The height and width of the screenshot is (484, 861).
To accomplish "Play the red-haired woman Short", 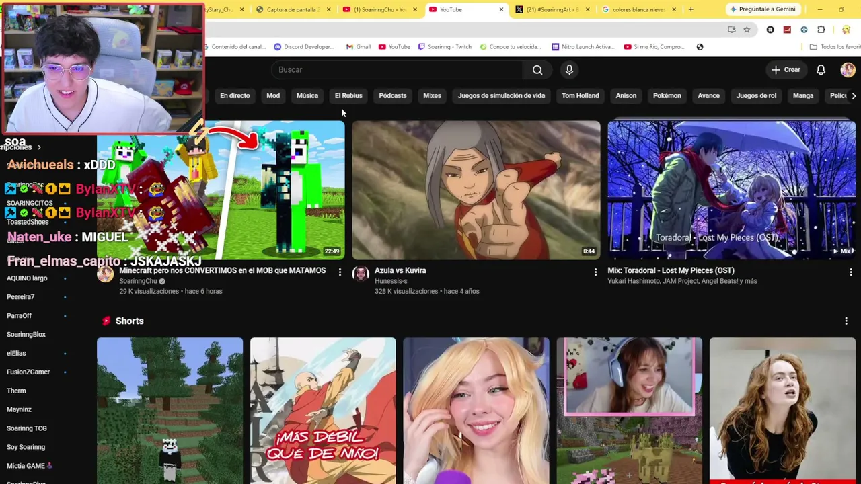I will 782,411.
